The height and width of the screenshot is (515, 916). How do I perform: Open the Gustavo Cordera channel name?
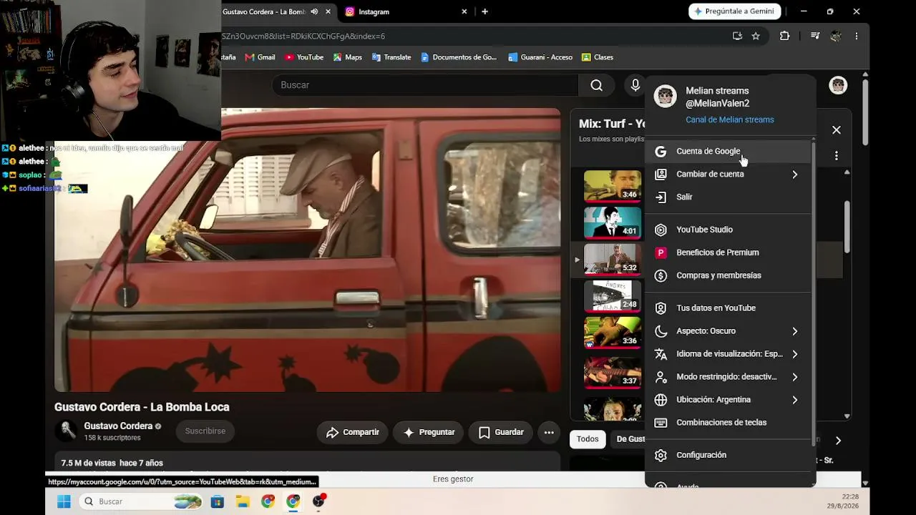pyautogui.click(x=118, y=426)
